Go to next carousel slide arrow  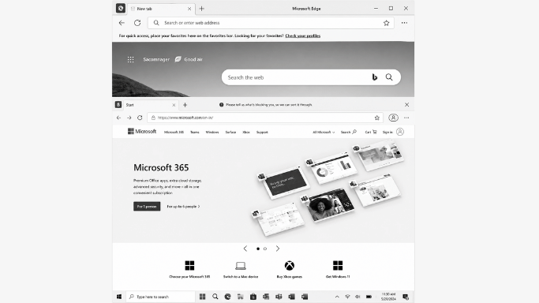278,249
